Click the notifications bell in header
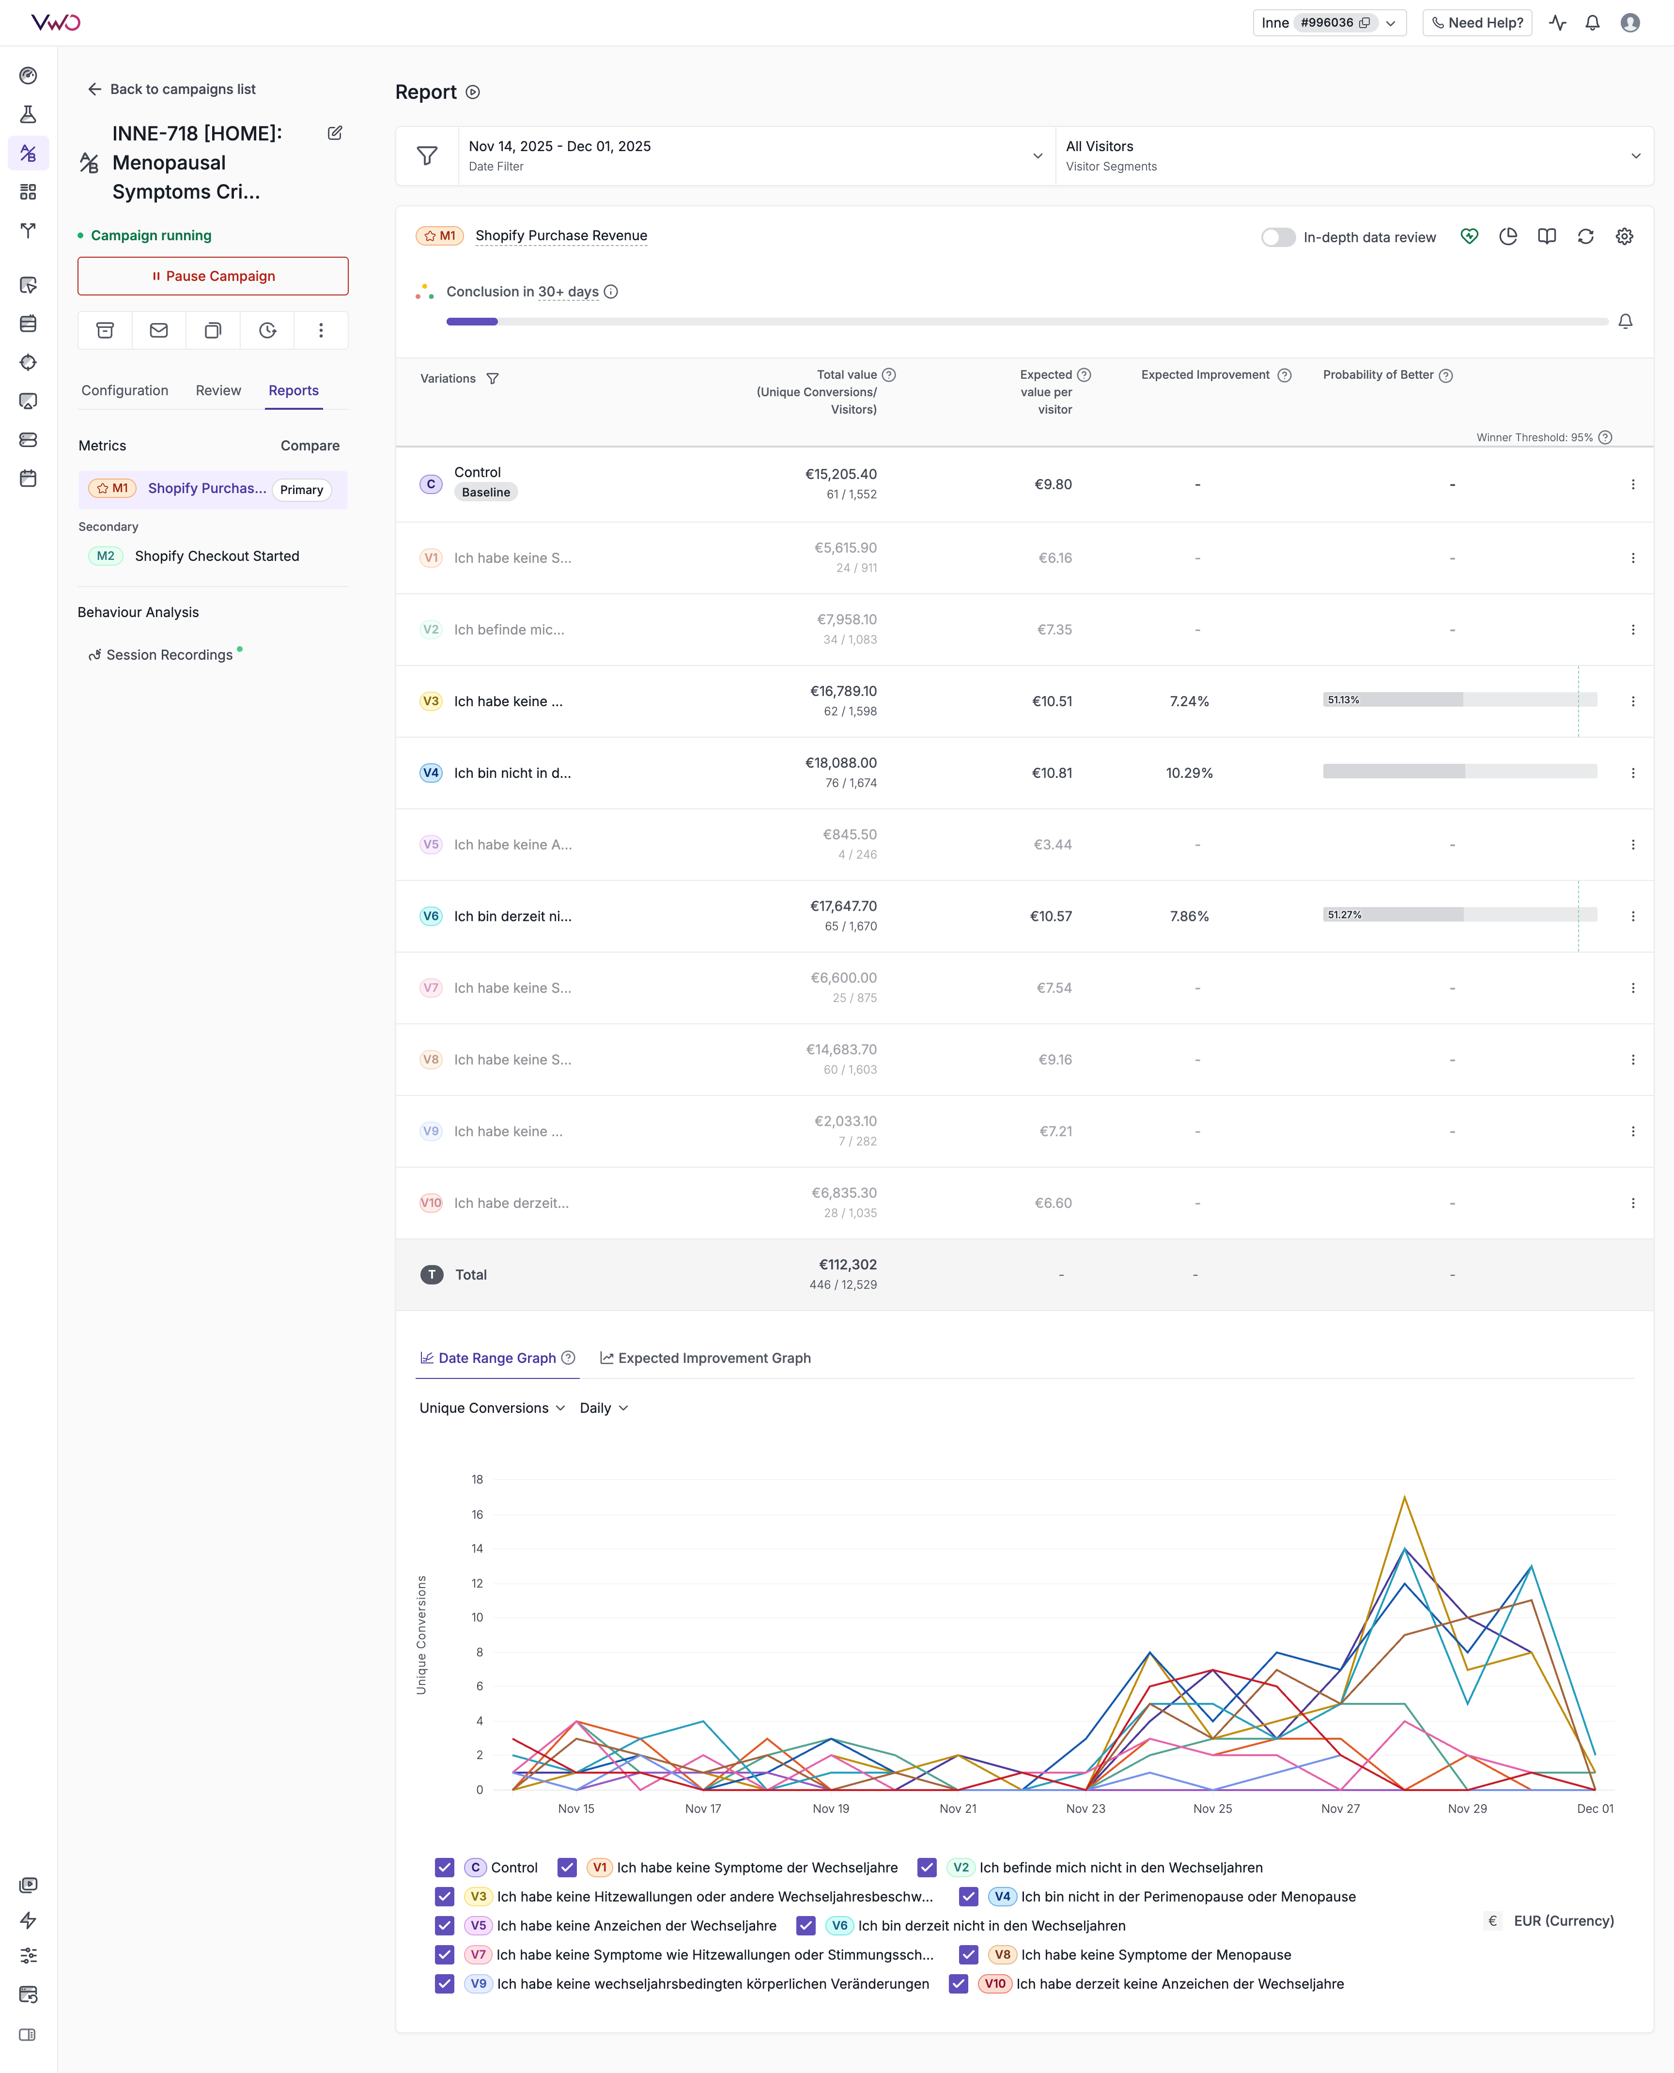 click(x=1592, y=23)
